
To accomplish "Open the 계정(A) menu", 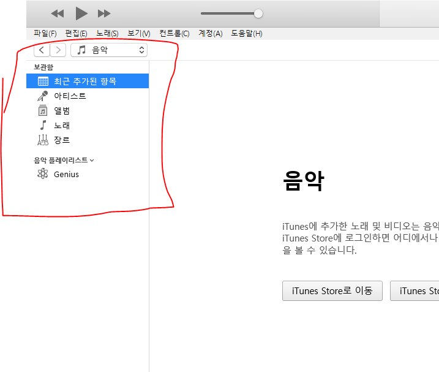I will pos(211,34).
